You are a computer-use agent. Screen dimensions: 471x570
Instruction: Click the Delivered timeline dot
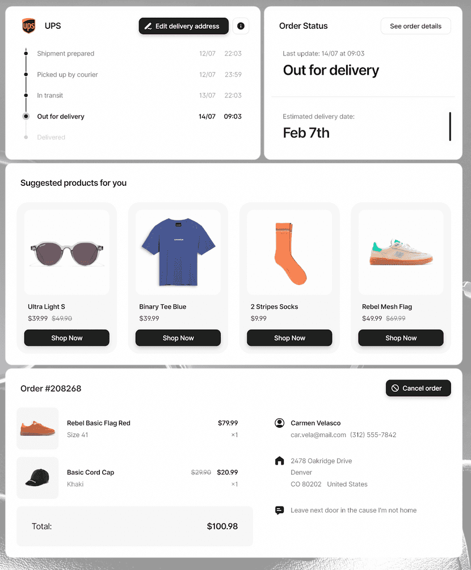(x=26, y=138)
